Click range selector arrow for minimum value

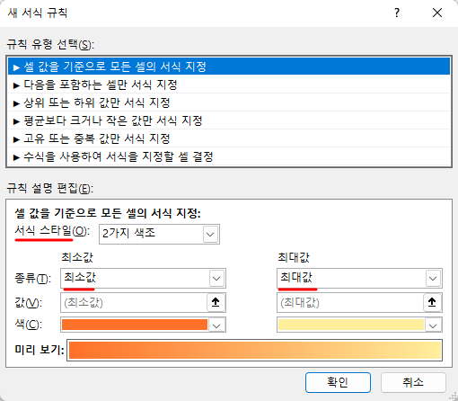(216, 302)
